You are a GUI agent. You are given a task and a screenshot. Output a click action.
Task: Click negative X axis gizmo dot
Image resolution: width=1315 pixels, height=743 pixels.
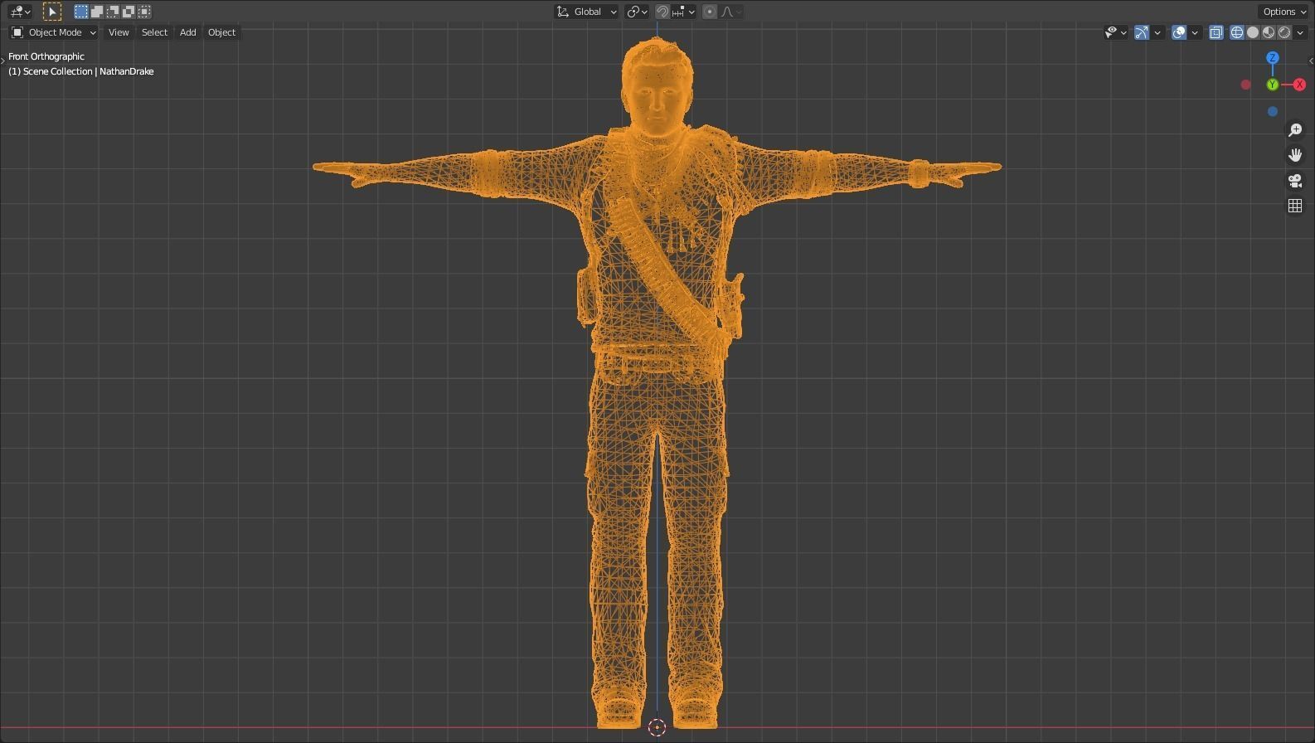(x=1245, y=85)
